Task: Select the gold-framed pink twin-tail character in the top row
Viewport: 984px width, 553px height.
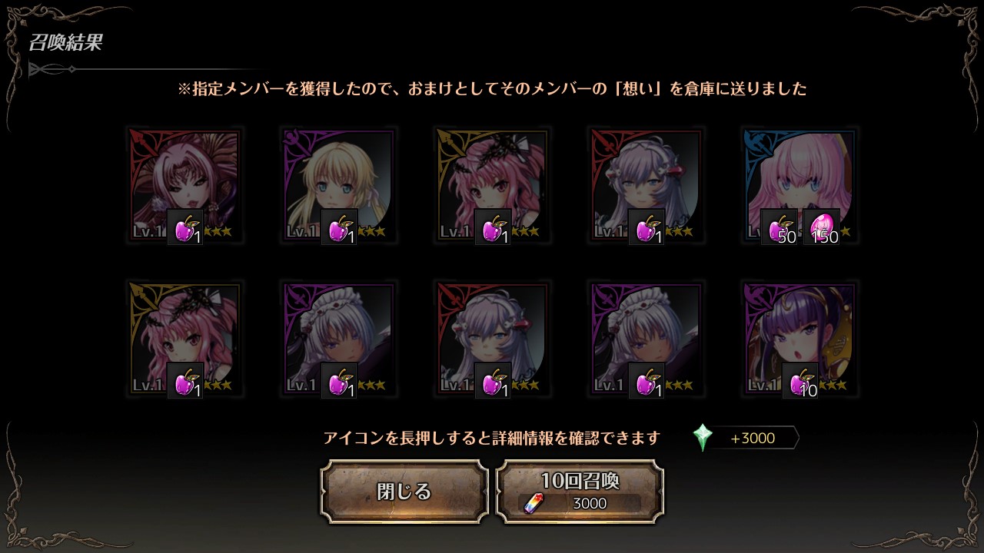Action: (x=492, y=186)
